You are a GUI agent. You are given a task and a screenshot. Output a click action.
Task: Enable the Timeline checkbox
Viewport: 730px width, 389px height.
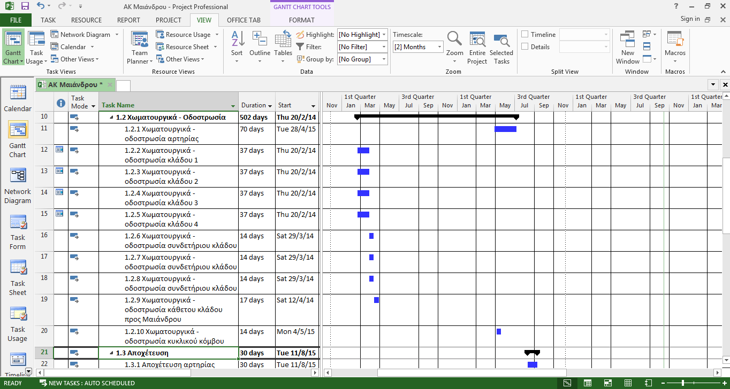pyautogui.click(x=525, y=34)
